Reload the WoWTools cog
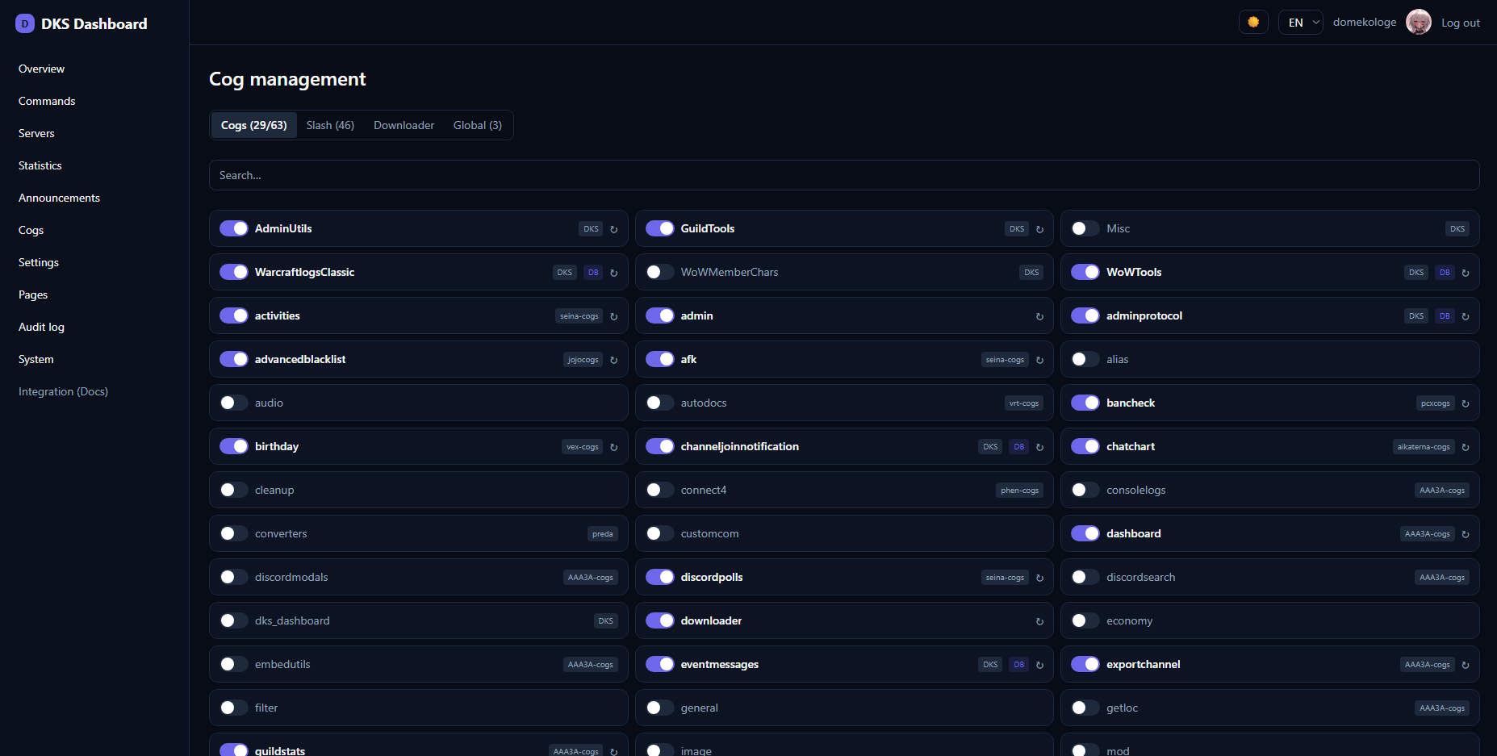The width and height of the screenshot is (1497, 756). pos(1465,273)
